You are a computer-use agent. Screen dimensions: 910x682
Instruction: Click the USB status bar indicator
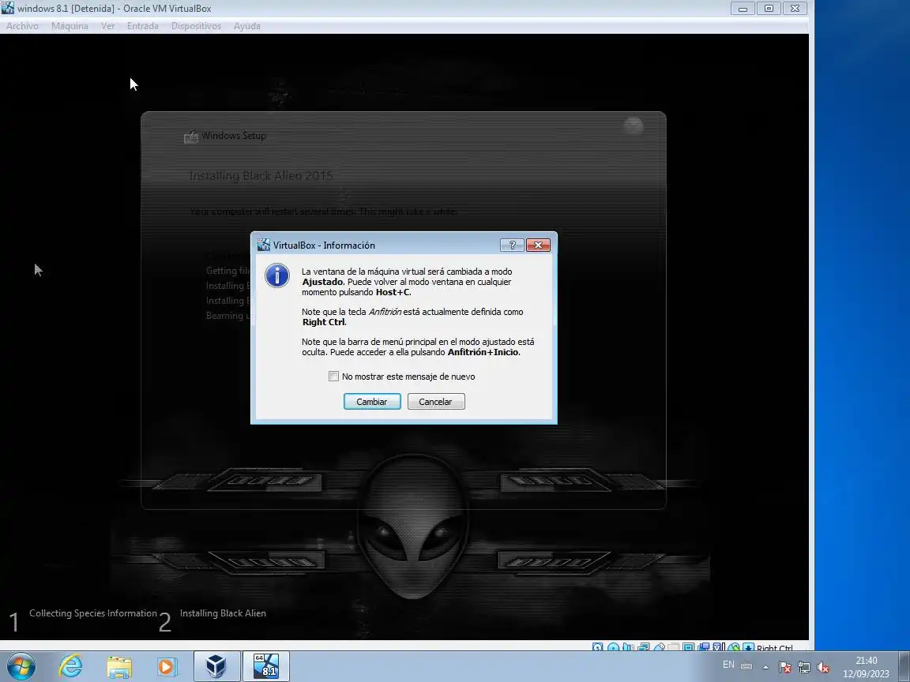point(659,647)
